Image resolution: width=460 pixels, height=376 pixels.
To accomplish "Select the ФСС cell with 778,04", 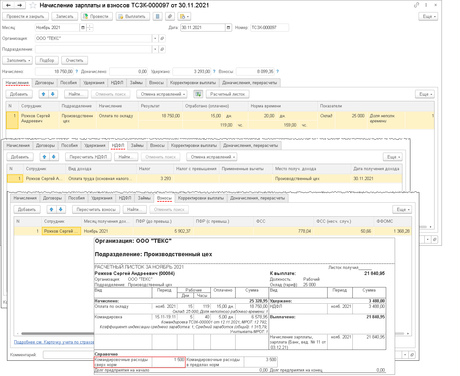I will pos(284,231).
